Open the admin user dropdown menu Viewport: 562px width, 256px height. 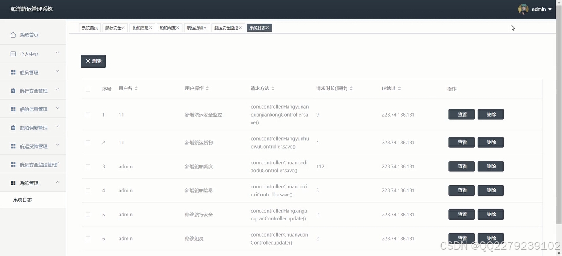(x=539, y=9)
